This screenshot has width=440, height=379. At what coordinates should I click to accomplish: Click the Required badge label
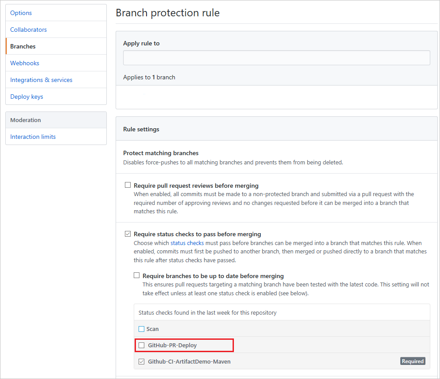pos(413,361)
